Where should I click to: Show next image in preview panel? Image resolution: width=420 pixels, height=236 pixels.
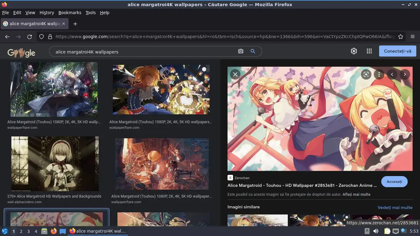[x=405, y=74]
